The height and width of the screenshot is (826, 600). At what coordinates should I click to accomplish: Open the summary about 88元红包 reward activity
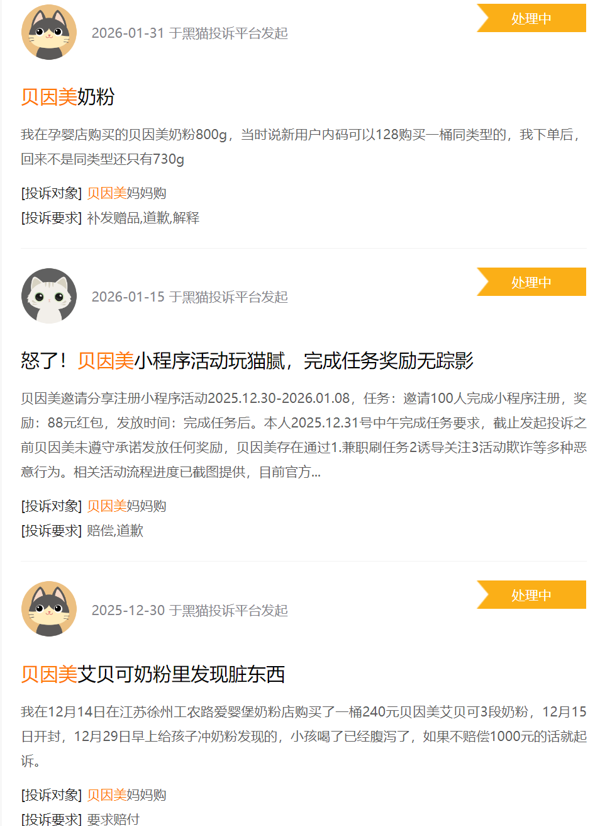(x=304, y=435)
